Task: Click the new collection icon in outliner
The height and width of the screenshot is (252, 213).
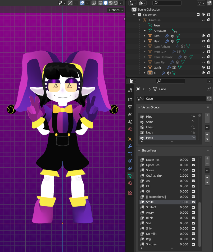Action: click(209, 3)
